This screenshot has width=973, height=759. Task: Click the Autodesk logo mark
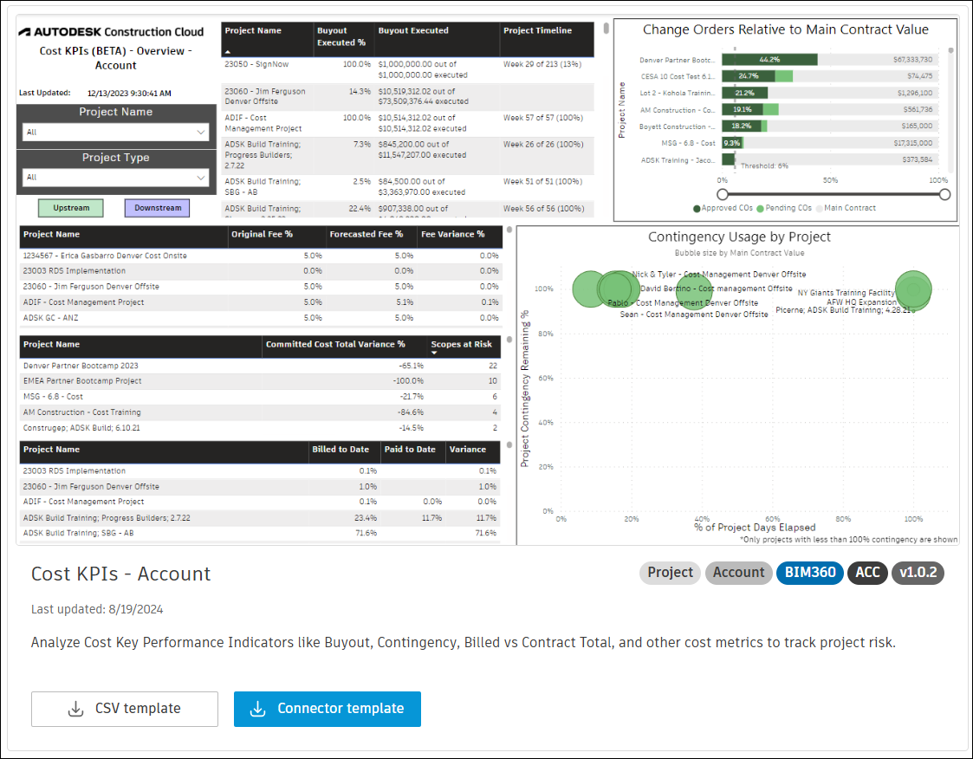[x=24, y=32]
